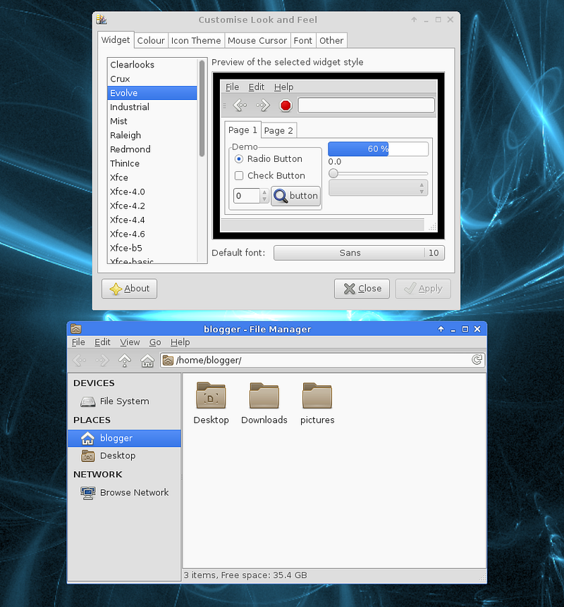Select the Radio Button in preview

pos(268,158)
